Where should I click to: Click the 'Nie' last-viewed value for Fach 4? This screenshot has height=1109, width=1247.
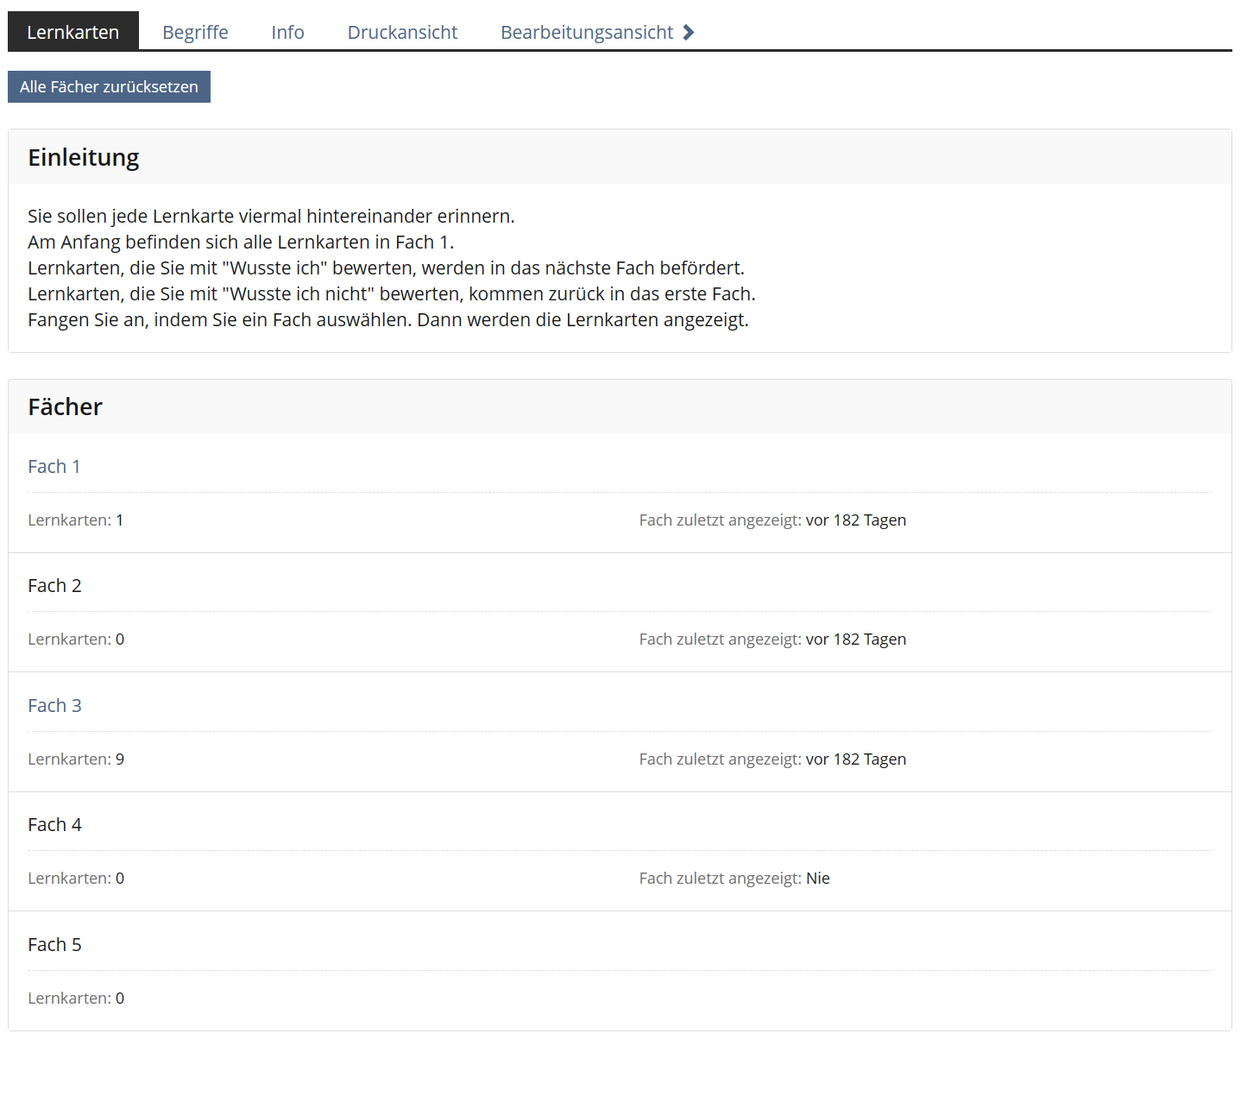pyautogui.click(x=817, y=879)
